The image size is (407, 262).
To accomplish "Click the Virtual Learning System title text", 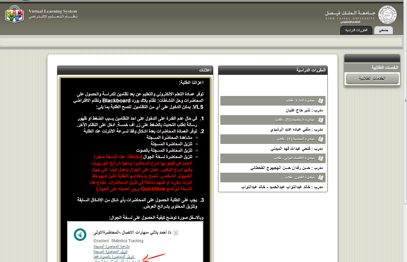I will coord(53,11).
